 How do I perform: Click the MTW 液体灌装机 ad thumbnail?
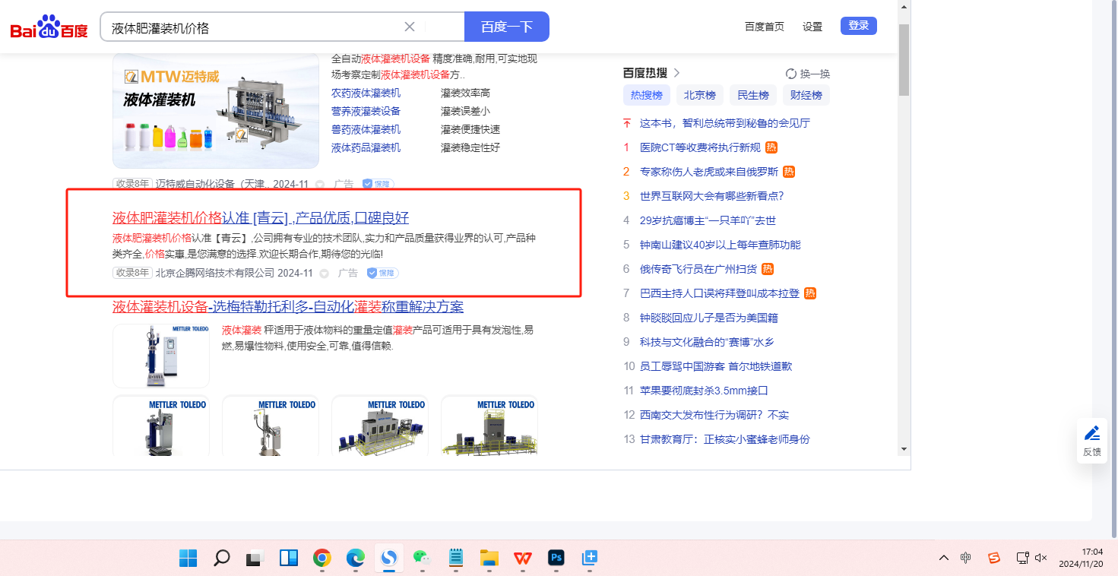(x=216, y=111)
